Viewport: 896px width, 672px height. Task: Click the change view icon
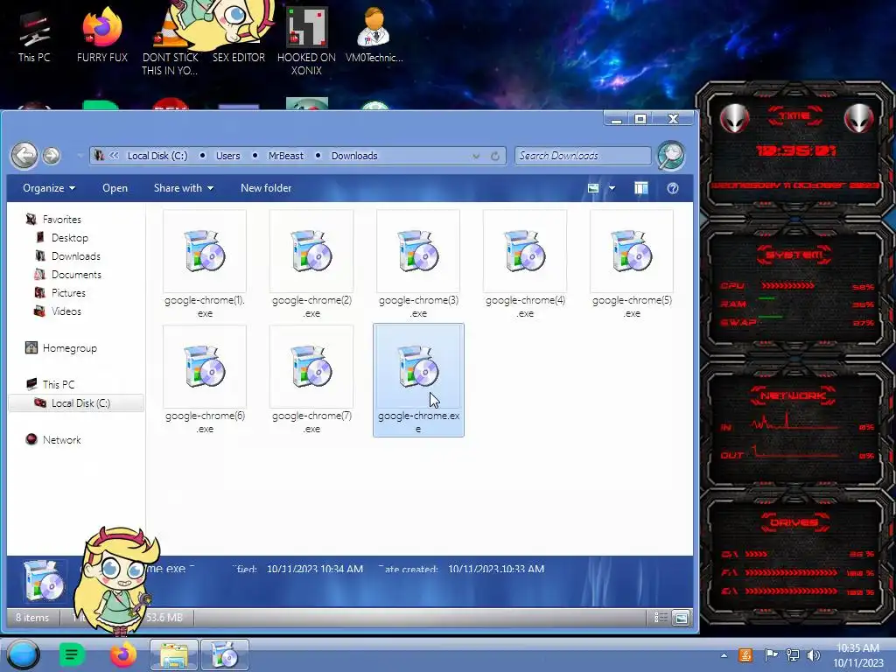coord(593,188)
